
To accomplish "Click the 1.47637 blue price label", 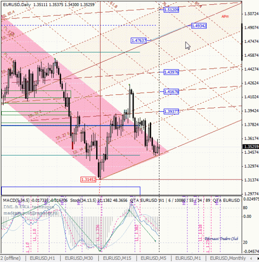I will (139, 41).
